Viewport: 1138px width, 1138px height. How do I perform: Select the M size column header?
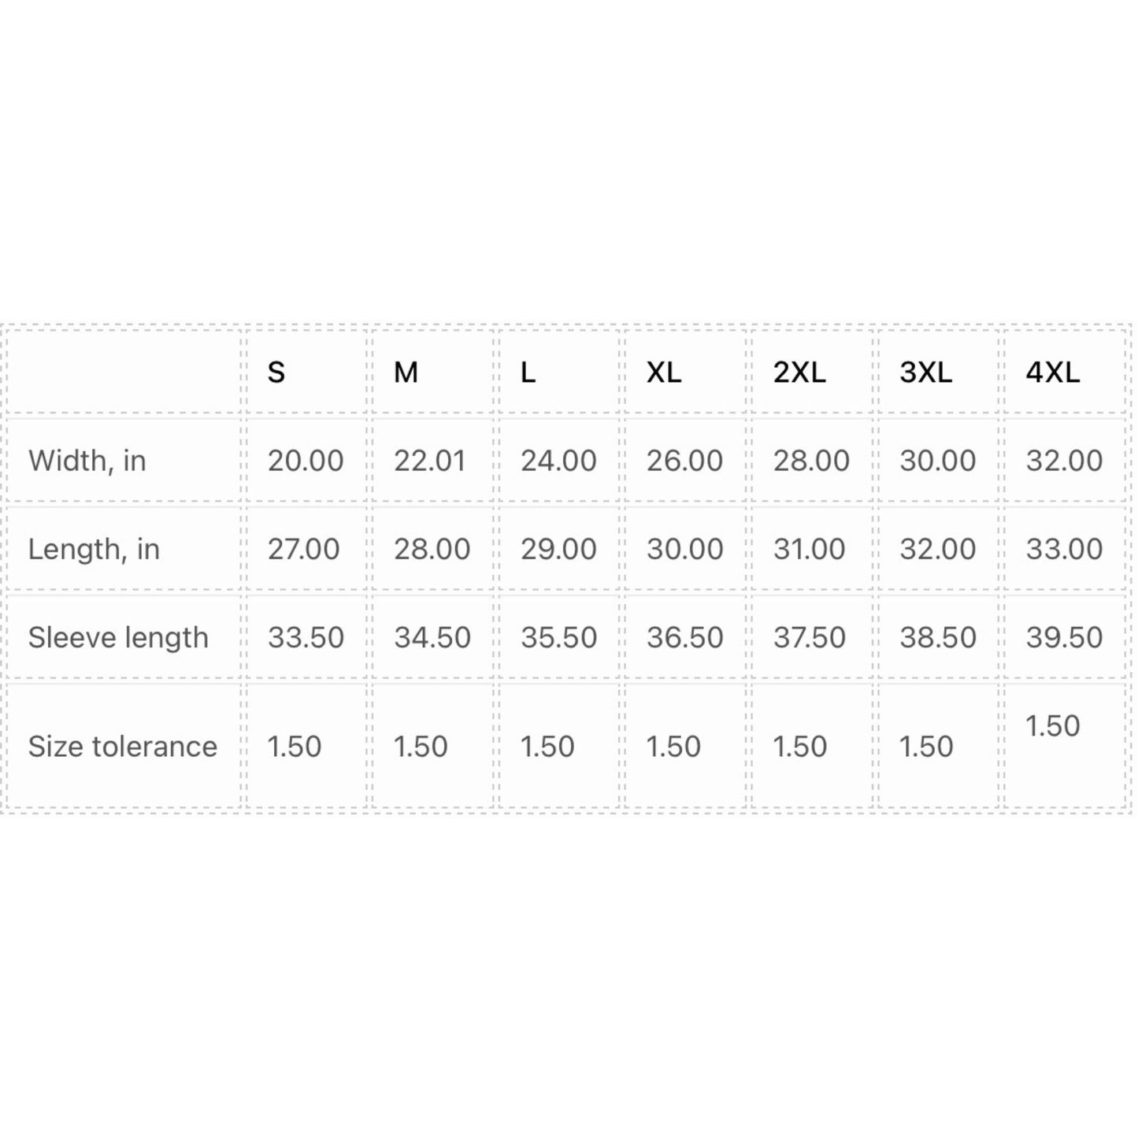click(406, 372)
